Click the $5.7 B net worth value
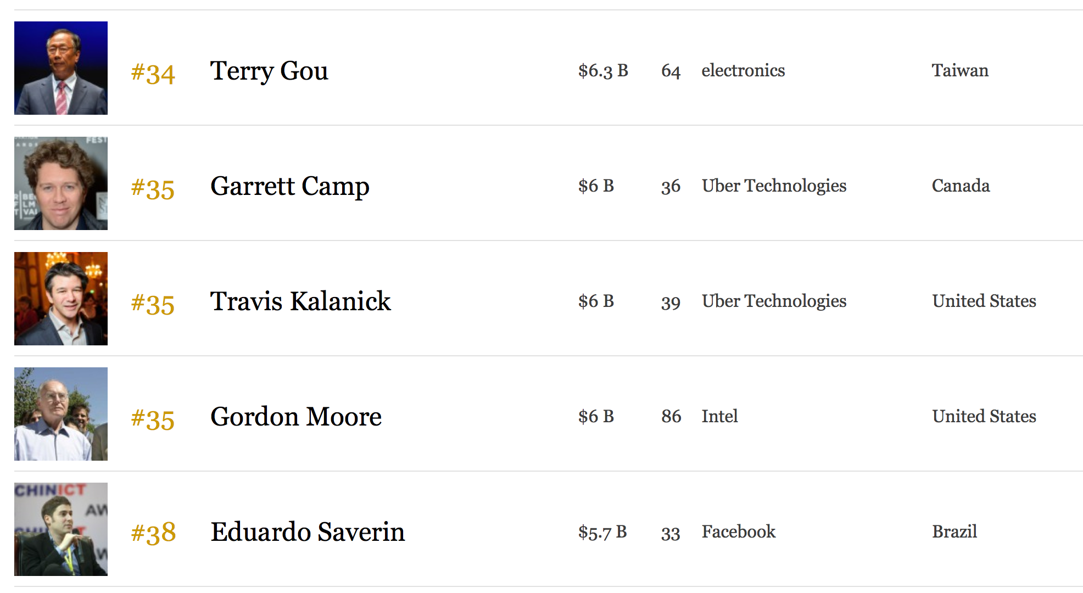Screen dimensions: 1083x593 coord(602,532)
